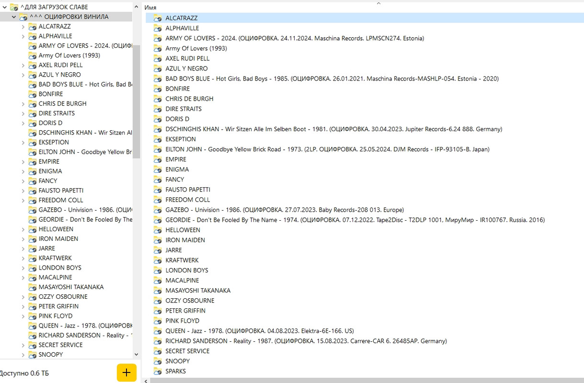Expand AXEL RUDI PELL in the tree

(23, 65)
